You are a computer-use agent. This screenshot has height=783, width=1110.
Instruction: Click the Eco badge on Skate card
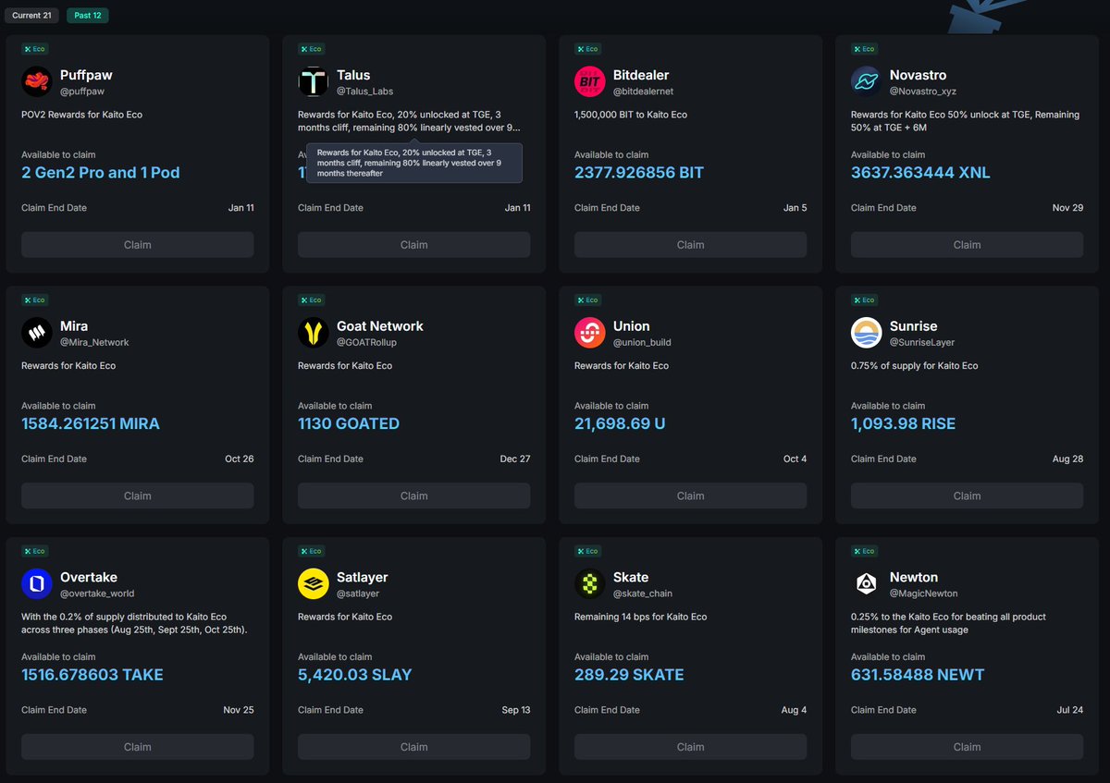tap(587, 551)
